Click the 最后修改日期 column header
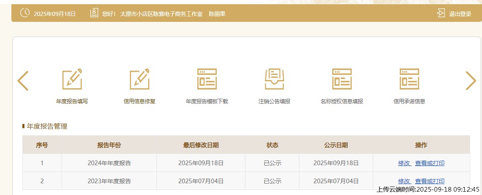This screenshot has width=482, height=195. [201, 145]
